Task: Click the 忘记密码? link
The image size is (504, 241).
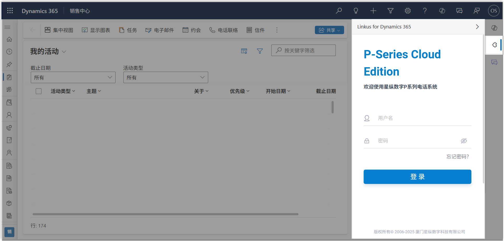Action: pyautogui.click(x=457, y=157)
